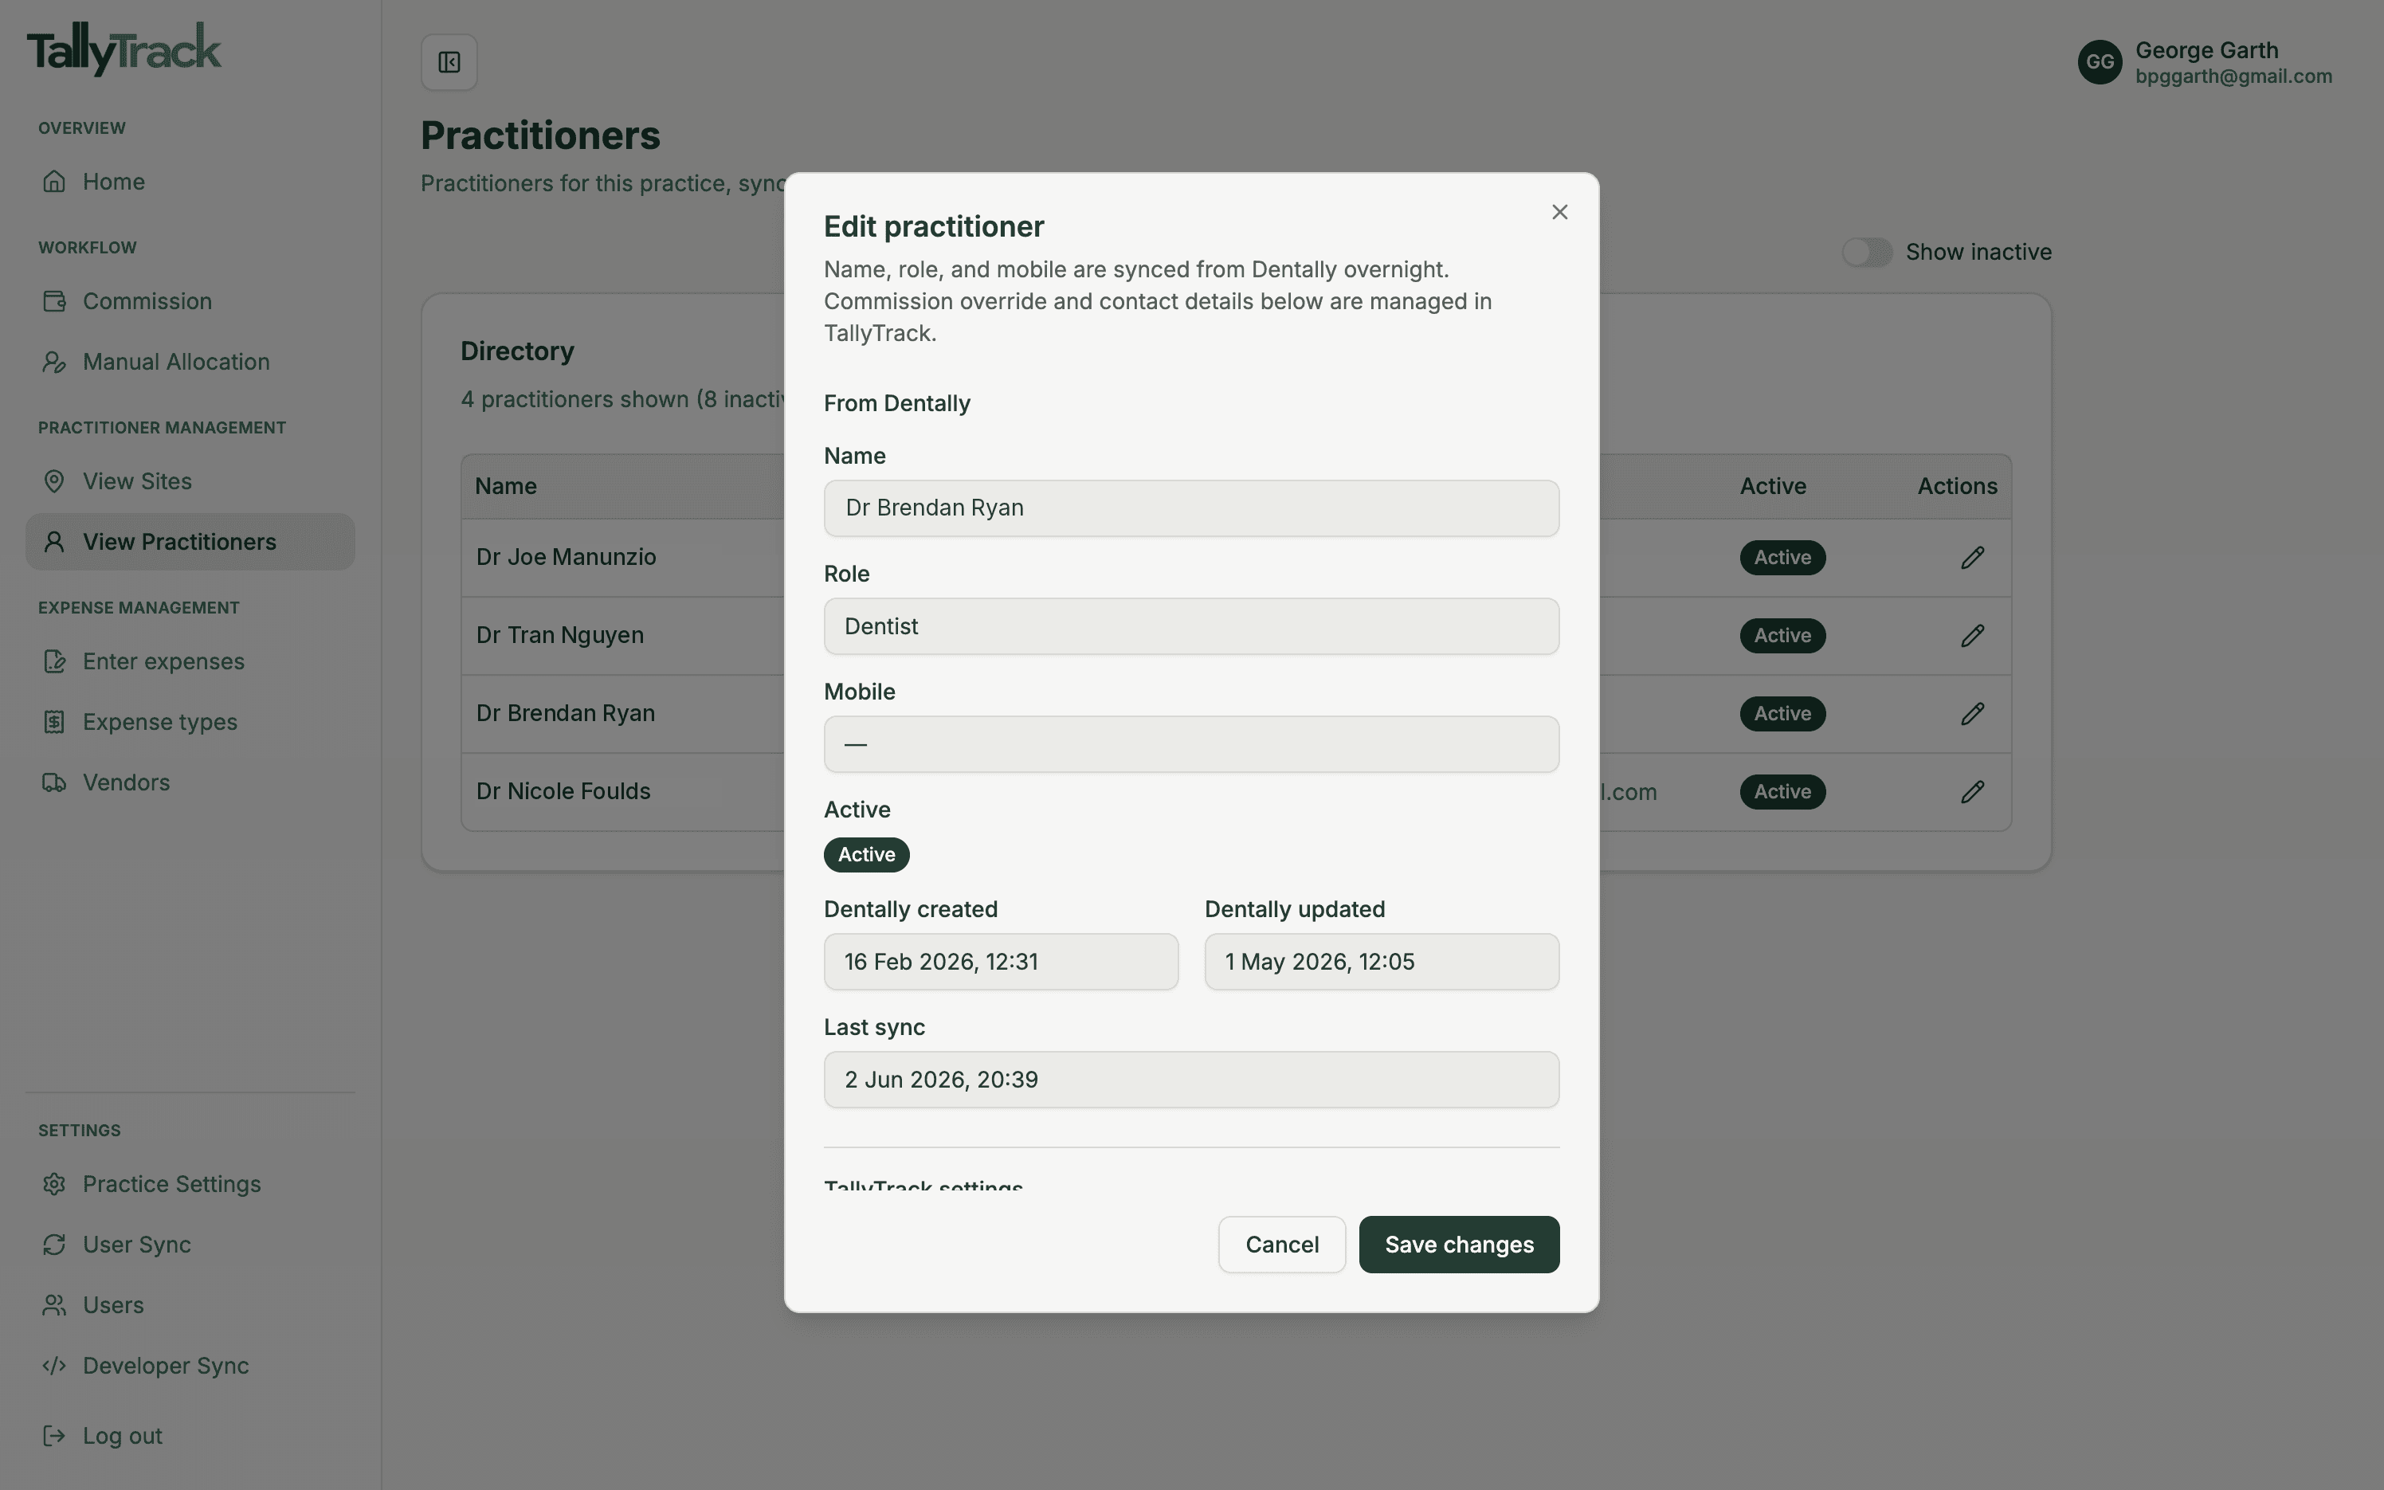Click Active badge in Tran Nguyen row
This screenshot has height=1490, width=2384.
1782,636
